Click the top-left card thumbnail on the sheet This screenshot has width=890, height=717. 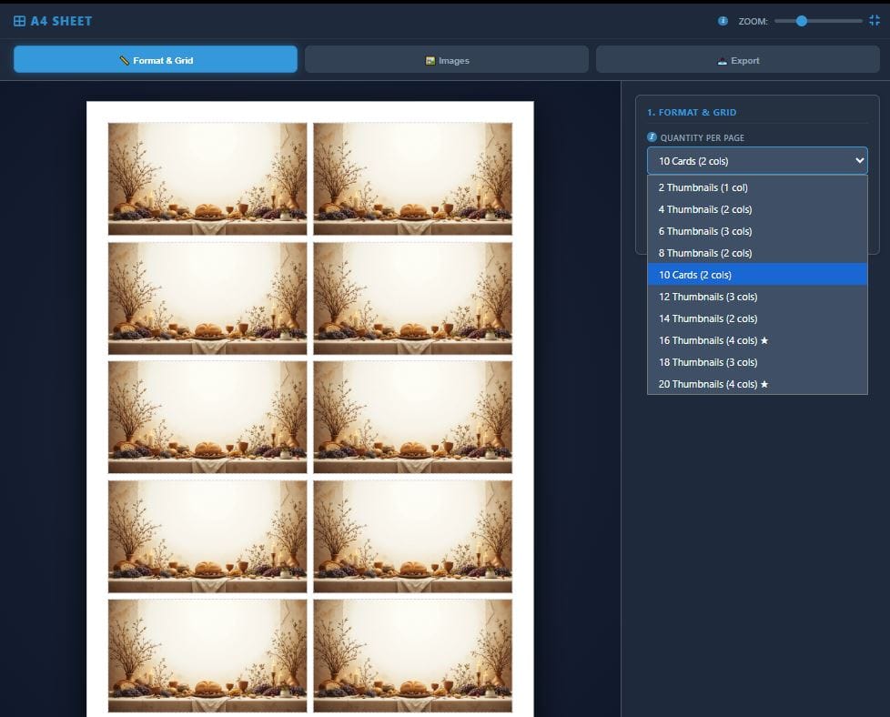pyautogui.click(x=207, y=178)
